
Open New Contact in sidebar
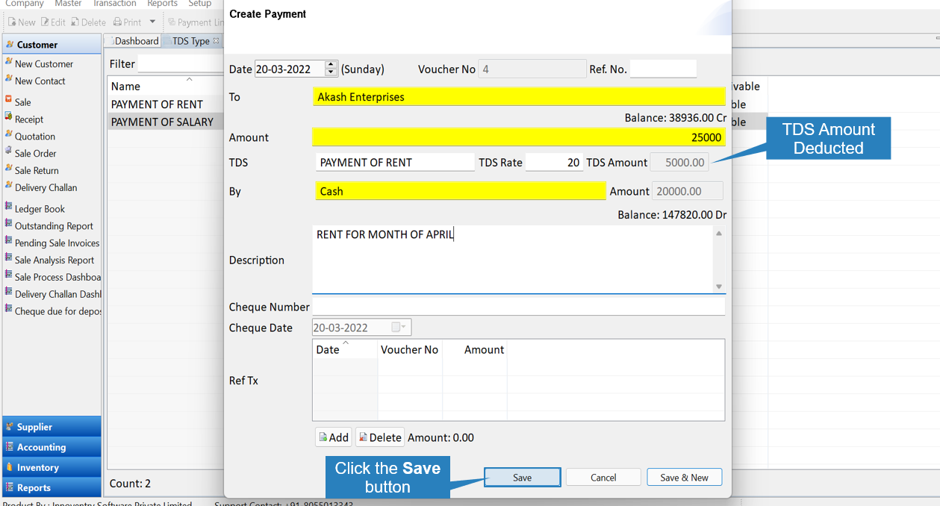click(40, 81)
